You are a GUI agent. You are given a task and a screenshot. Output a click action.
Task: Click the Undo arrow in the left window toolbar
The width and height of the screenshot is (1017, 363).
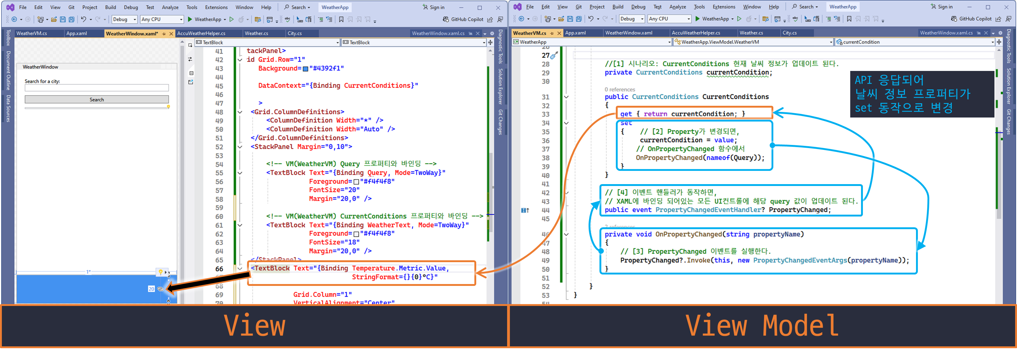click(83, 19)
